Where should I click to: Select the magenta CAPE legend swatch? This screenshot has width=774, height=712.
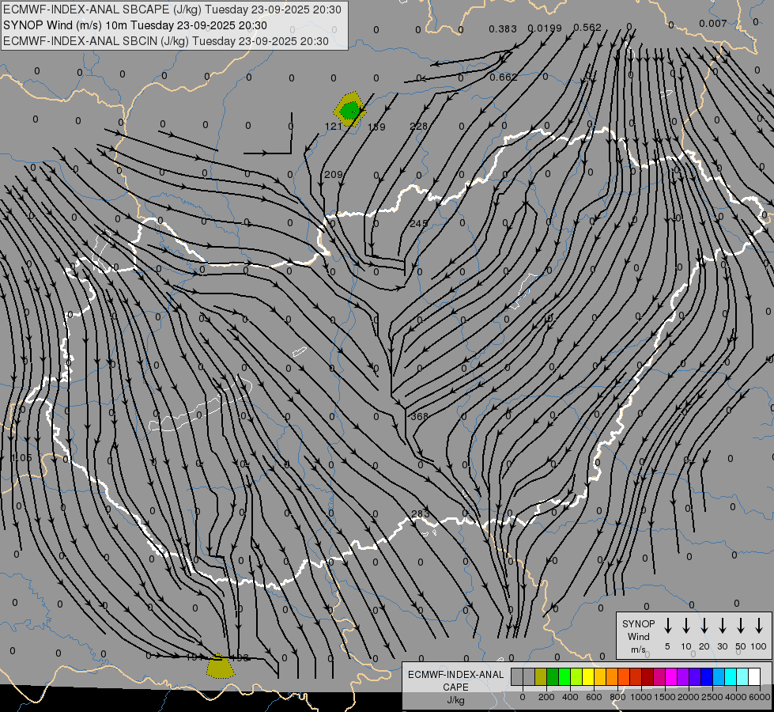671,676
